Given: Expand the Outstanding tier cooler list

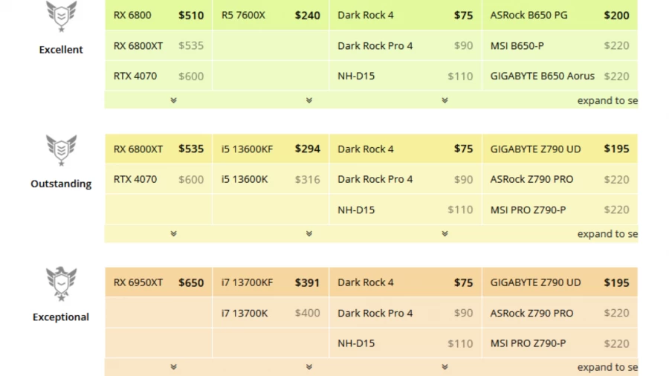Looking at the screenshot, I should 445,233.
